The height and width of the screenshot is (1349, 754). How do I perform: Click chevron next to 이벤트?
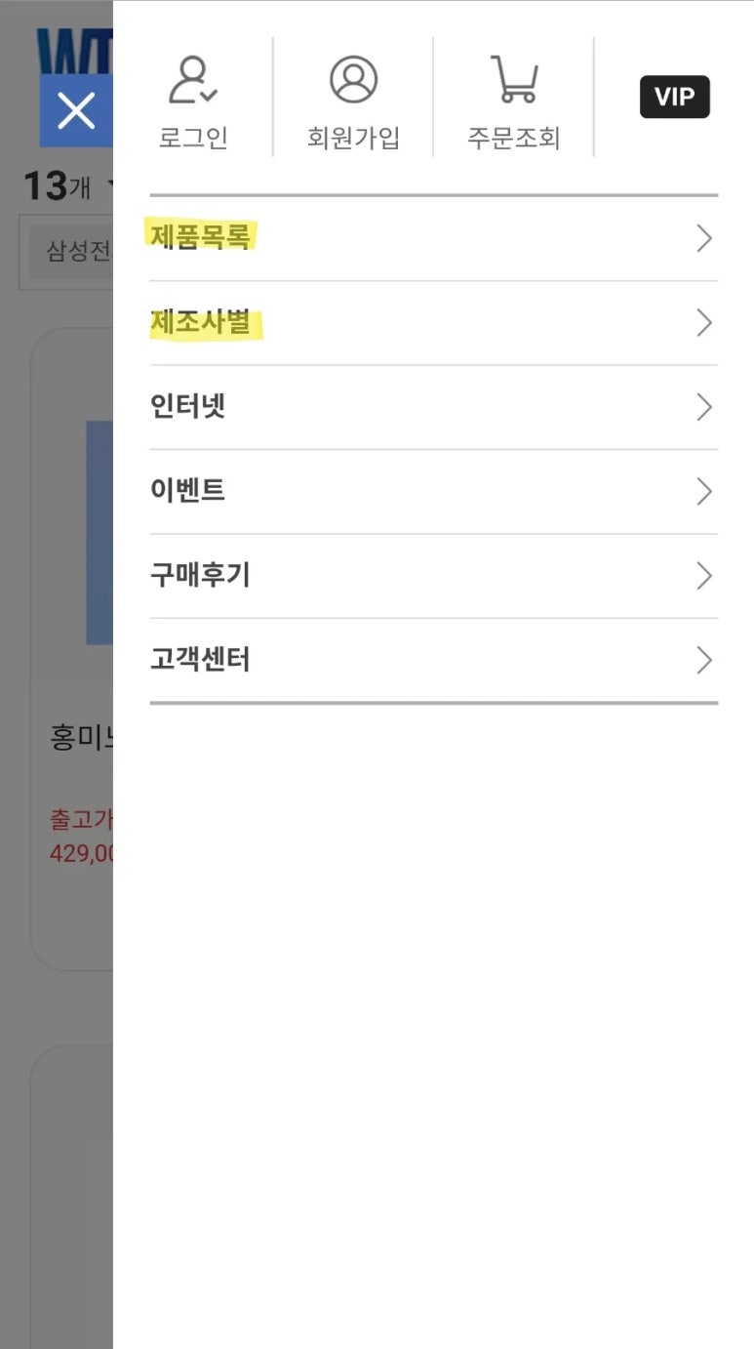point(703,491)
